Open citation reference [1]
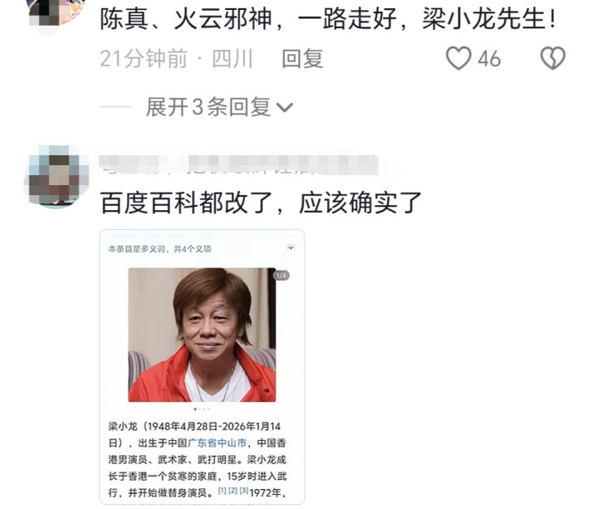Viewport: 597px width, 509px height. pos(222,491)
